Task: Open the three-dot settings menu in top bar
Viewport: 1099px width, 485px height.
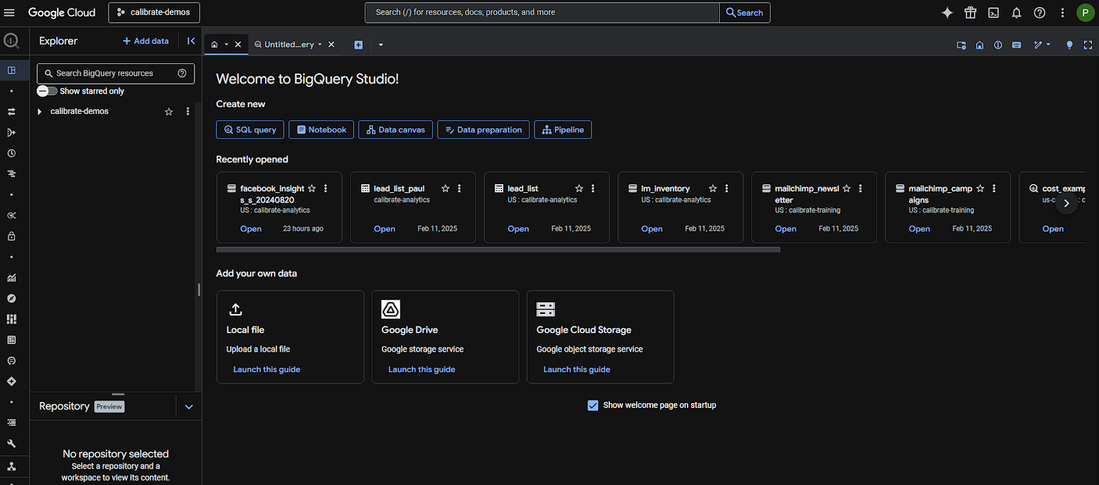Action: click(1063, 12)
